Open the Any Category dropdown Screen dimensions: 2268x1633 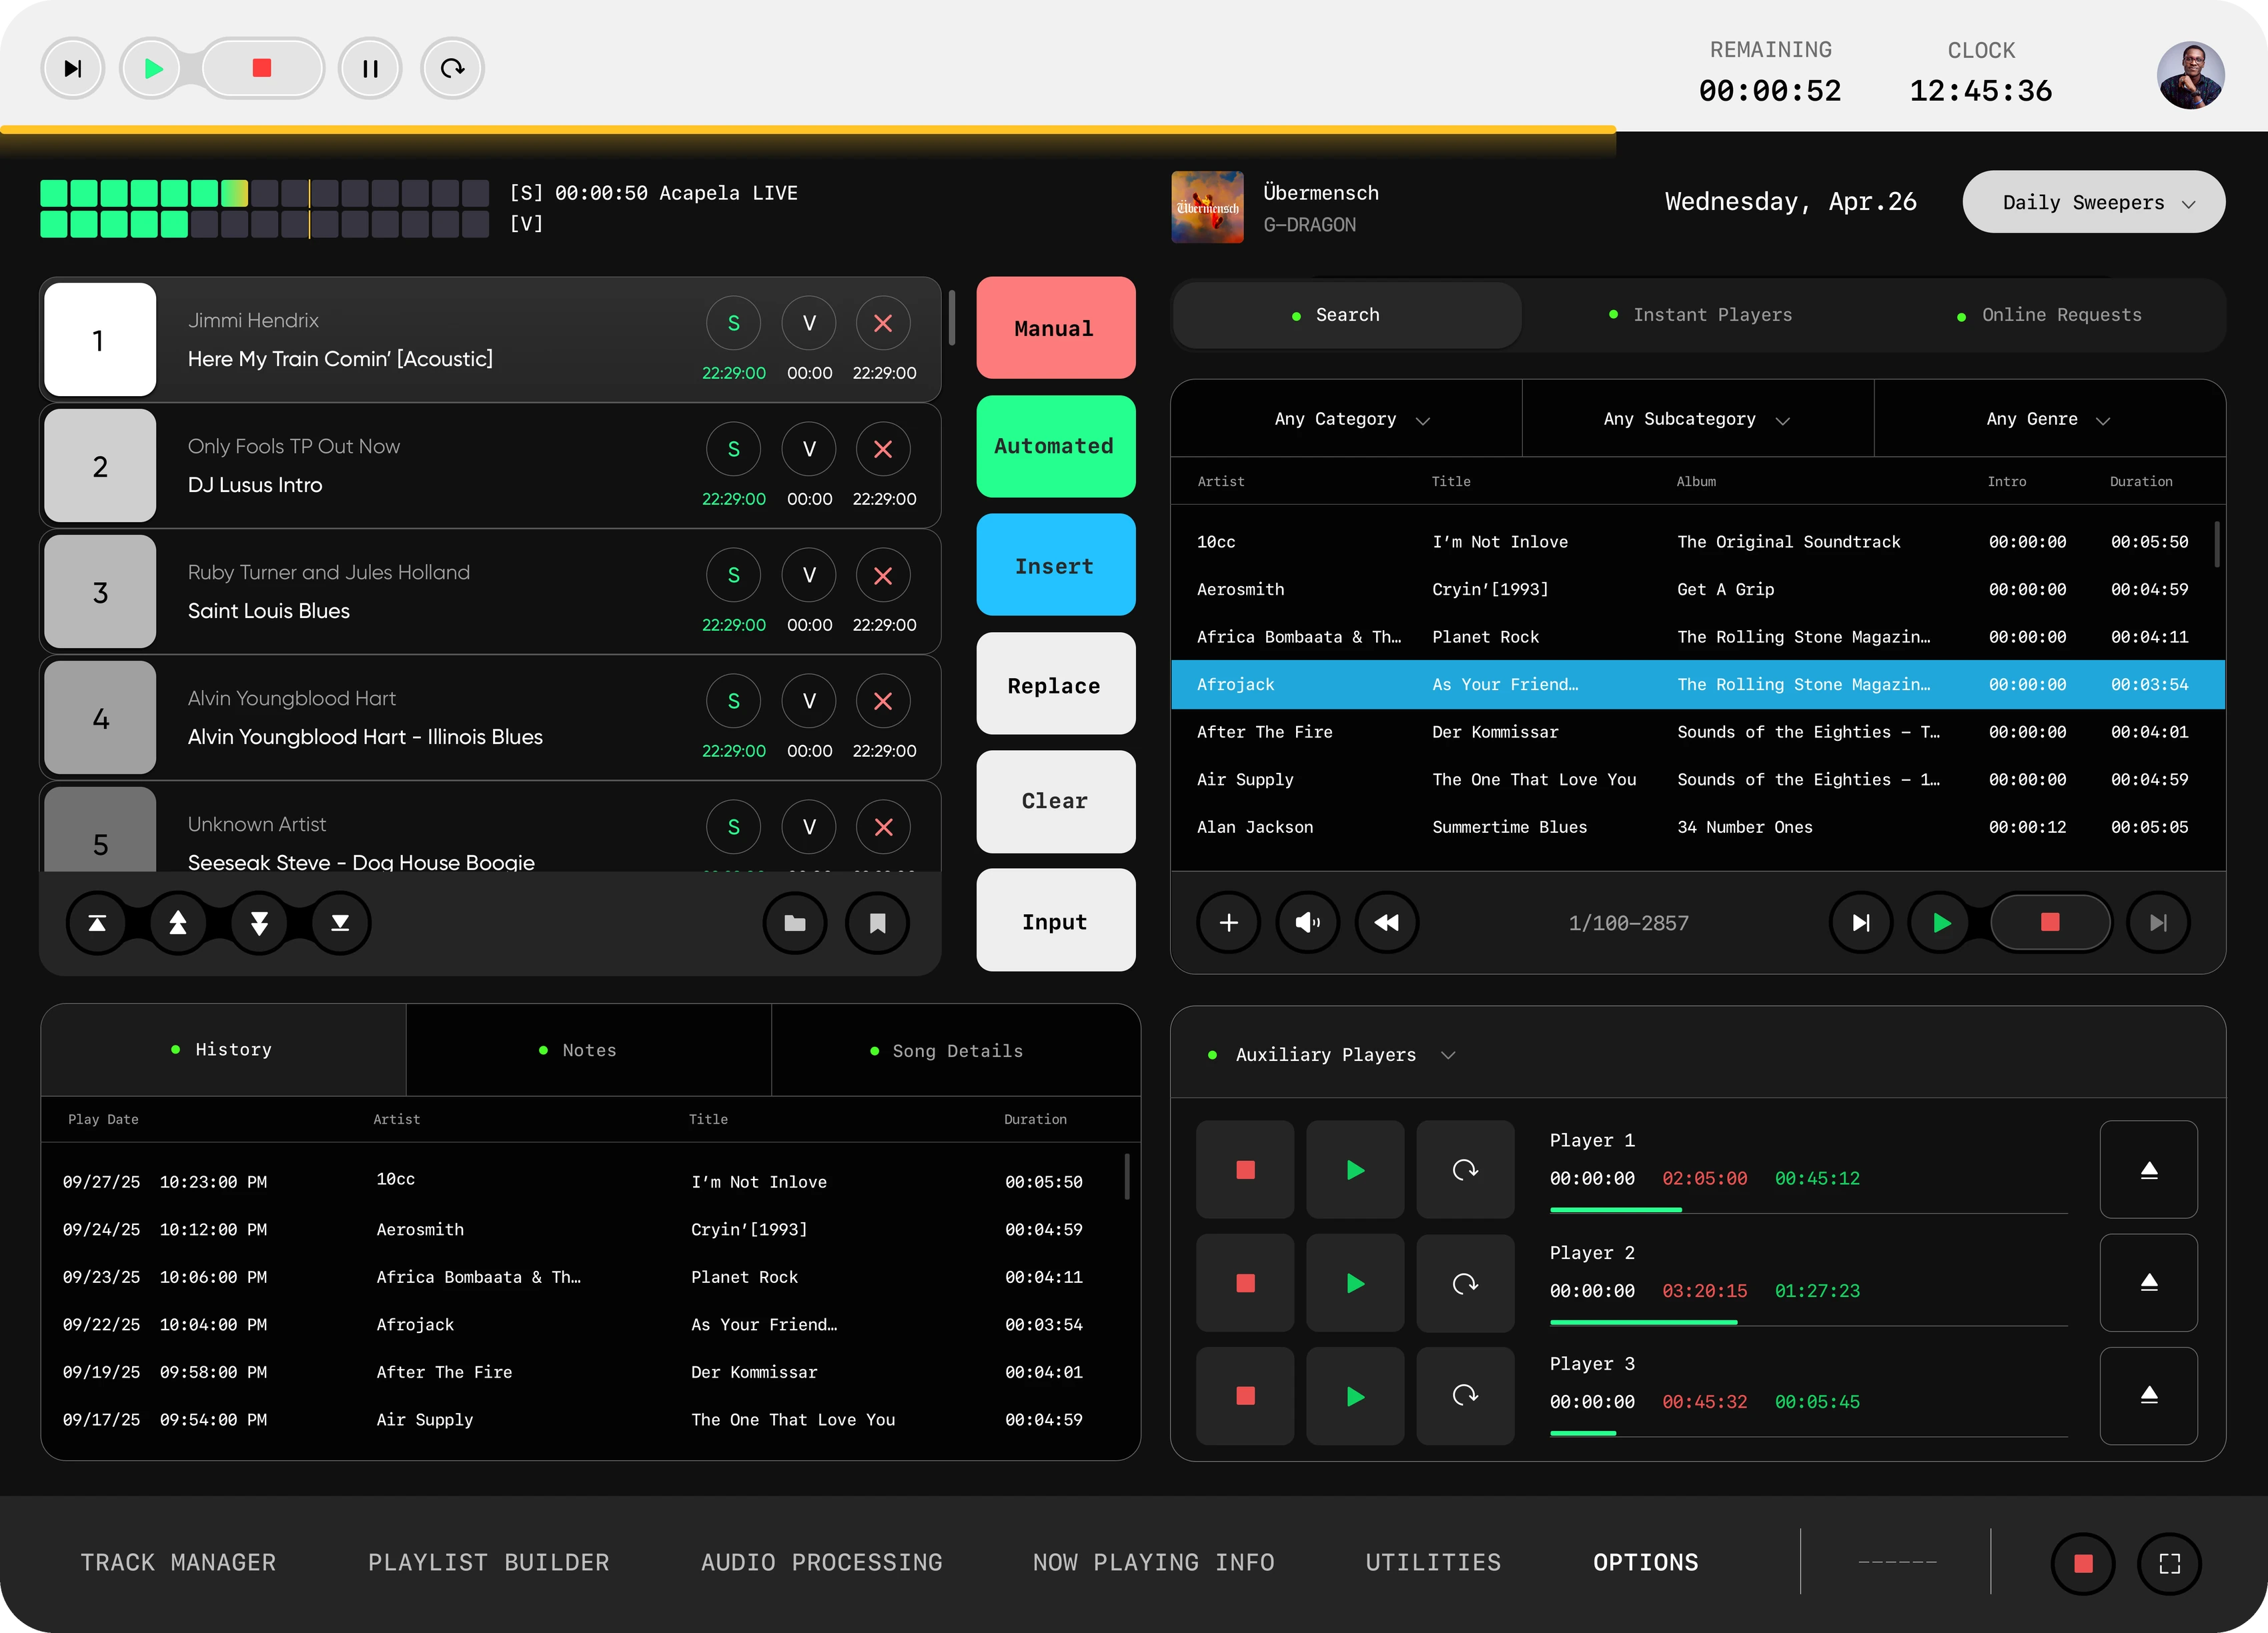[x=1347, y=419]
